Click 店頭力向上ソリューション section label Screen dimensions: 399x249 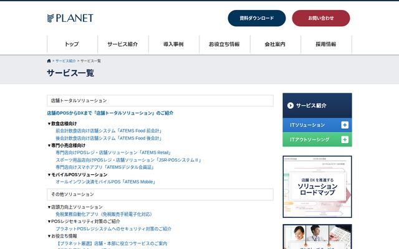(x=75, y=207)
